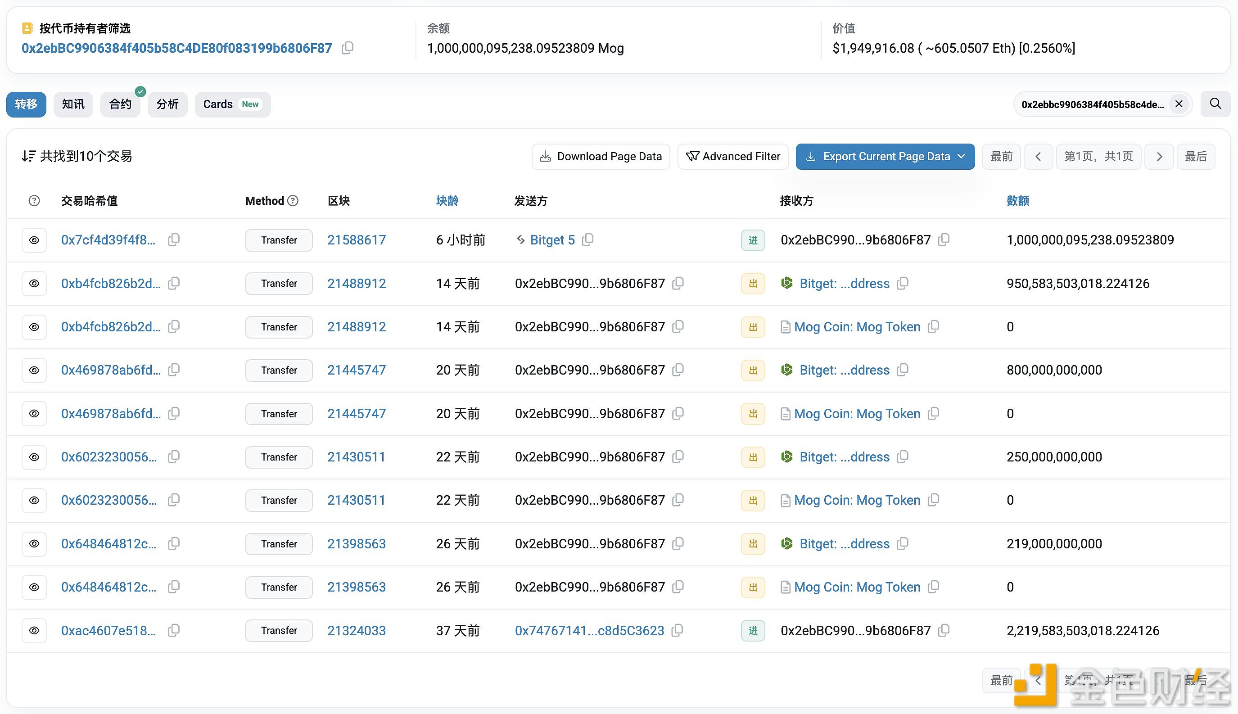The width and height of the screenshot is (1238, 714).
Task: Click the value text $1,949,916.08
Action: coord(873,48)
